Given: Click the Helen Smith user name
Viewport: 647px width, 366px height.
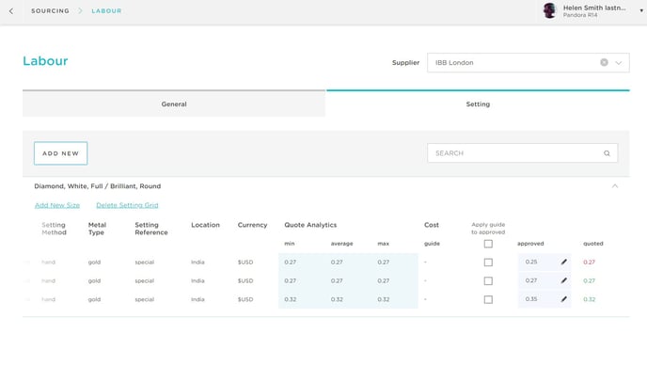Looking at the screenshot, I should coord(594,8).
